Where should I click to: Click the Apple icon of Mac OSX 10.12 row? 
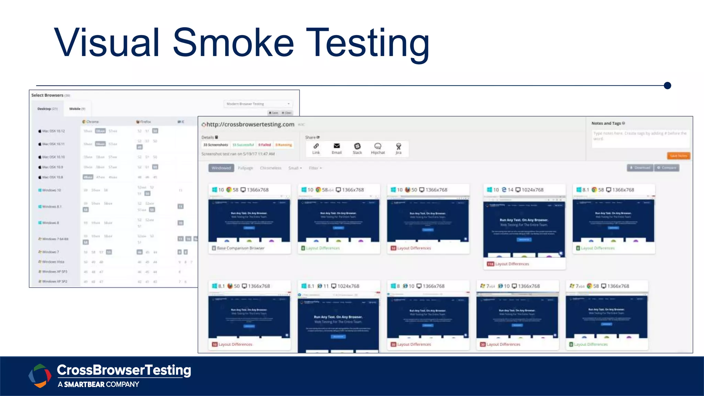(40, 131)
